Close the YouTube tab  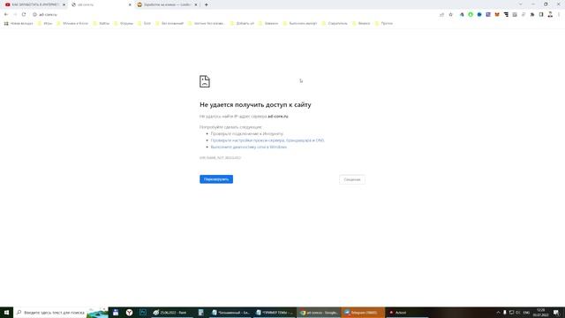pos(64,4)
